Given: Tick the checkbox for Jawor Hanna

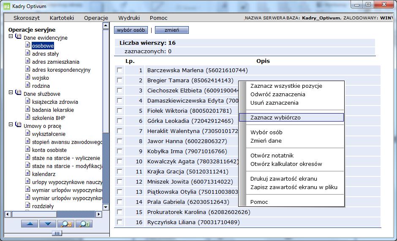Looking at the screenshot, I should click(120, 141).
